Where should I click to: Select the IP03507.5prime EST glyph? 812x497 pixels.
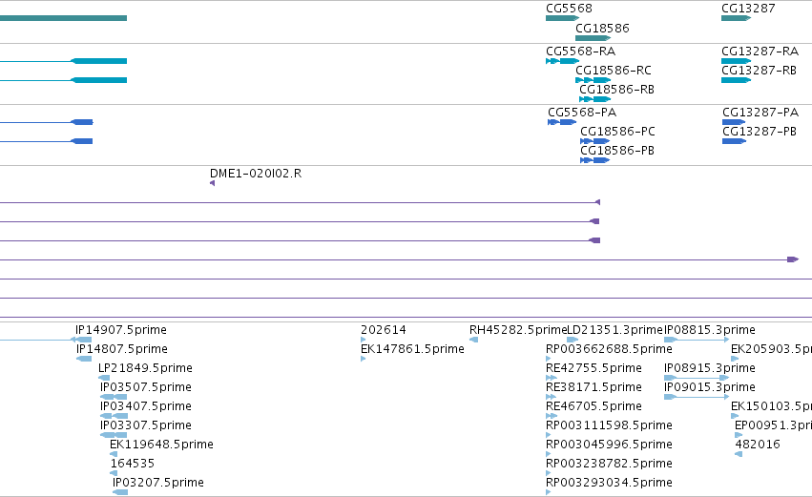click(x=114, y=397)
